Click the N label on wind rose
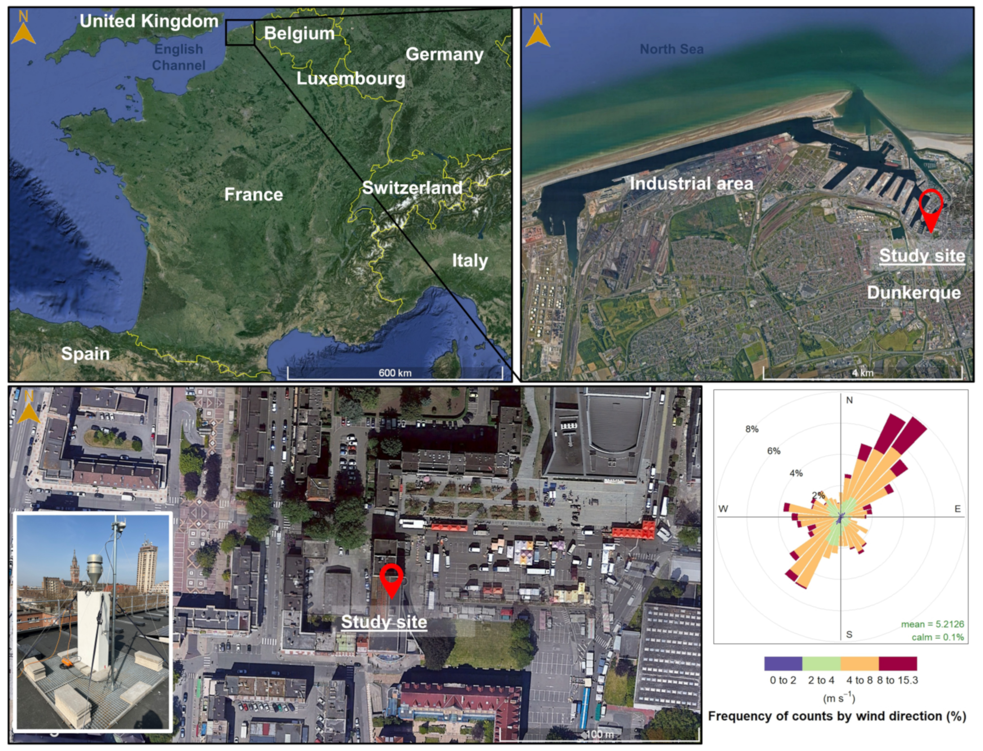The image size is (983, 751). pos(849,400)
